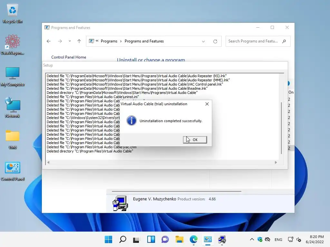Select the Network desktop icon

[13, 107]
